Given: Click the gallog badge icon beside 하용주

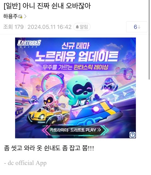Looking at the screenshot, I should coord(20,16).
